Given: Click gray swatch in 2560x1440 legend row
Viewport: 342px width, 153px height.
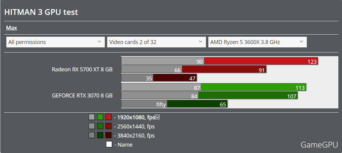Looking at the screenshot, I should pos(92,126).
